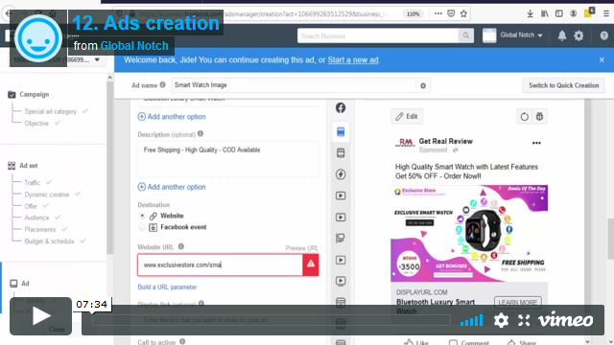Open Vimeo player settings gear

501,320
